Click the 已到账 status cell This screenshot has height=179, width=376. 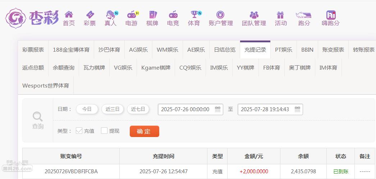click(341, 171)
